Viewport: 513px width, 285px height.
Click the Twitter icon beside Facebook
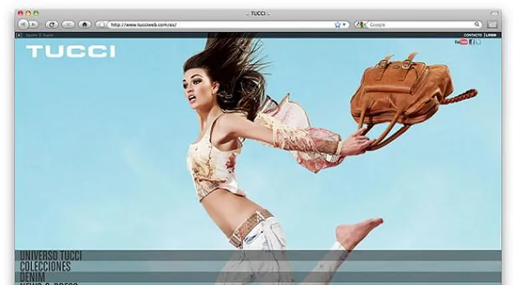pos(478,41)
